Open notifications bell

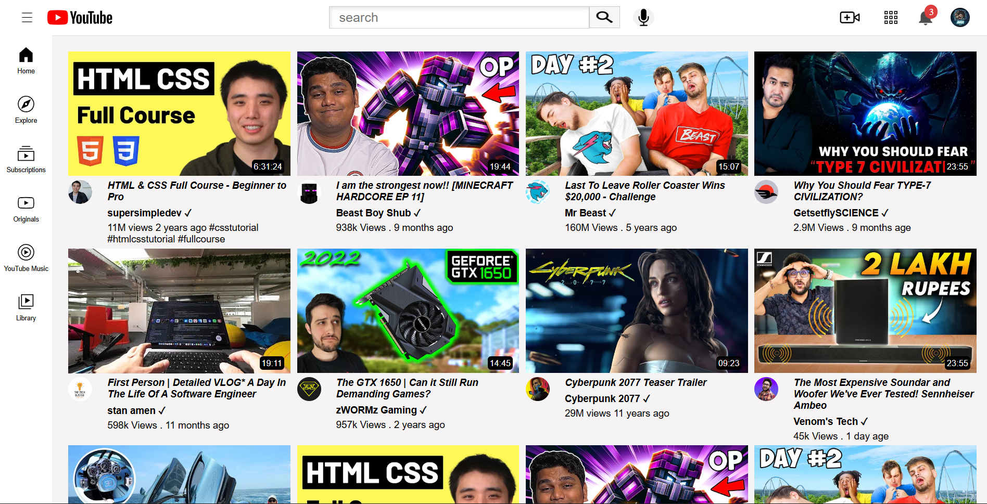coord(925,18)
